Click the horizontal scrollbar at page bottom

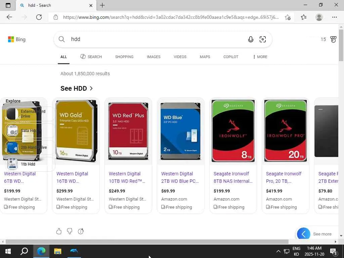tap(147, 242)
